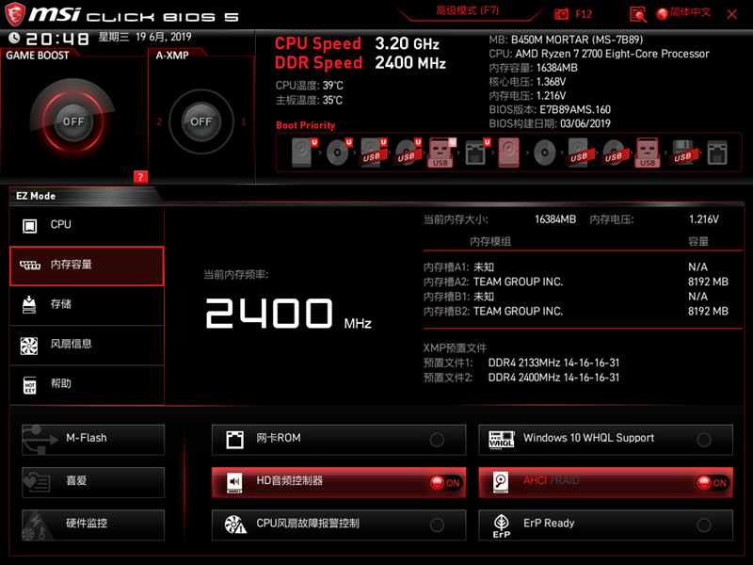Image resolution: width=753 pixels, height=565 pixels.
Task: Toggle the AHCI / RAID switch
Action: (713, 482)
